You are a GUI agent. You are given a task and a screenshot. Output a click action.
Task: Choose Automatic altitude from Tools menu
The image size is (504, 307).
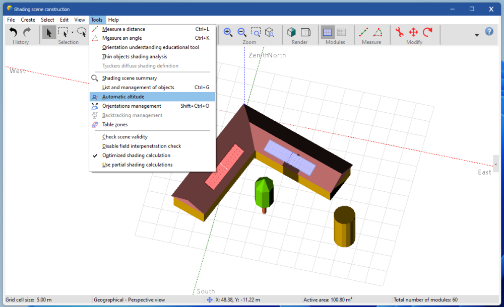(123, 97)
